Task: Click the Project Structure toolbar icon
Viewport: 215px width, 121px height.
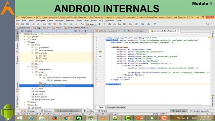Action: pyautogui.click(x=142, y=24)
